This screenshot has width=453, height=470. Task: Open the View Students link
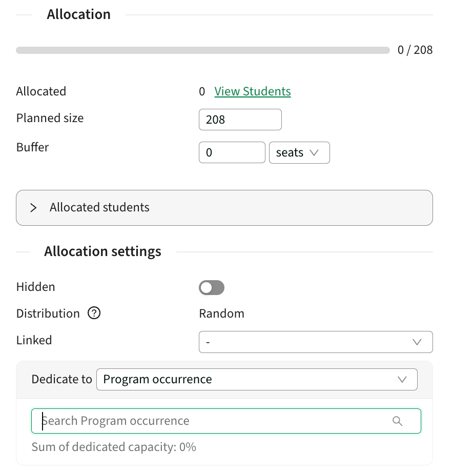[x=253, y=91]
